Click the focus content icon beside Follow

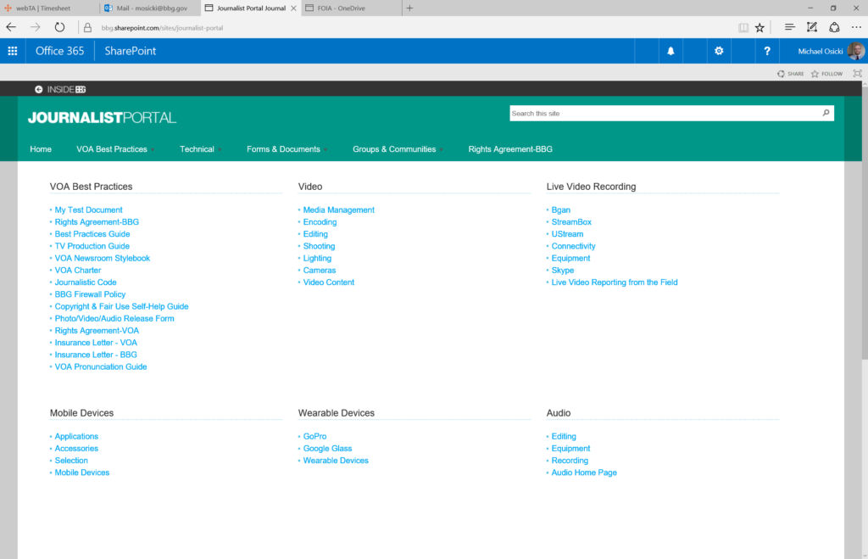[x=857, y=74]
